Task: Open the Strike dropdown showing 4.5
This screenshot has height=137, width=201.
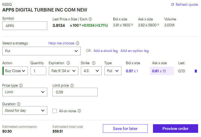Action: tap(91, 71)
